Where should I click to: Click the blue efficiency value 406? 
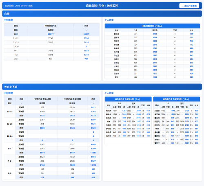click(191, 74)
